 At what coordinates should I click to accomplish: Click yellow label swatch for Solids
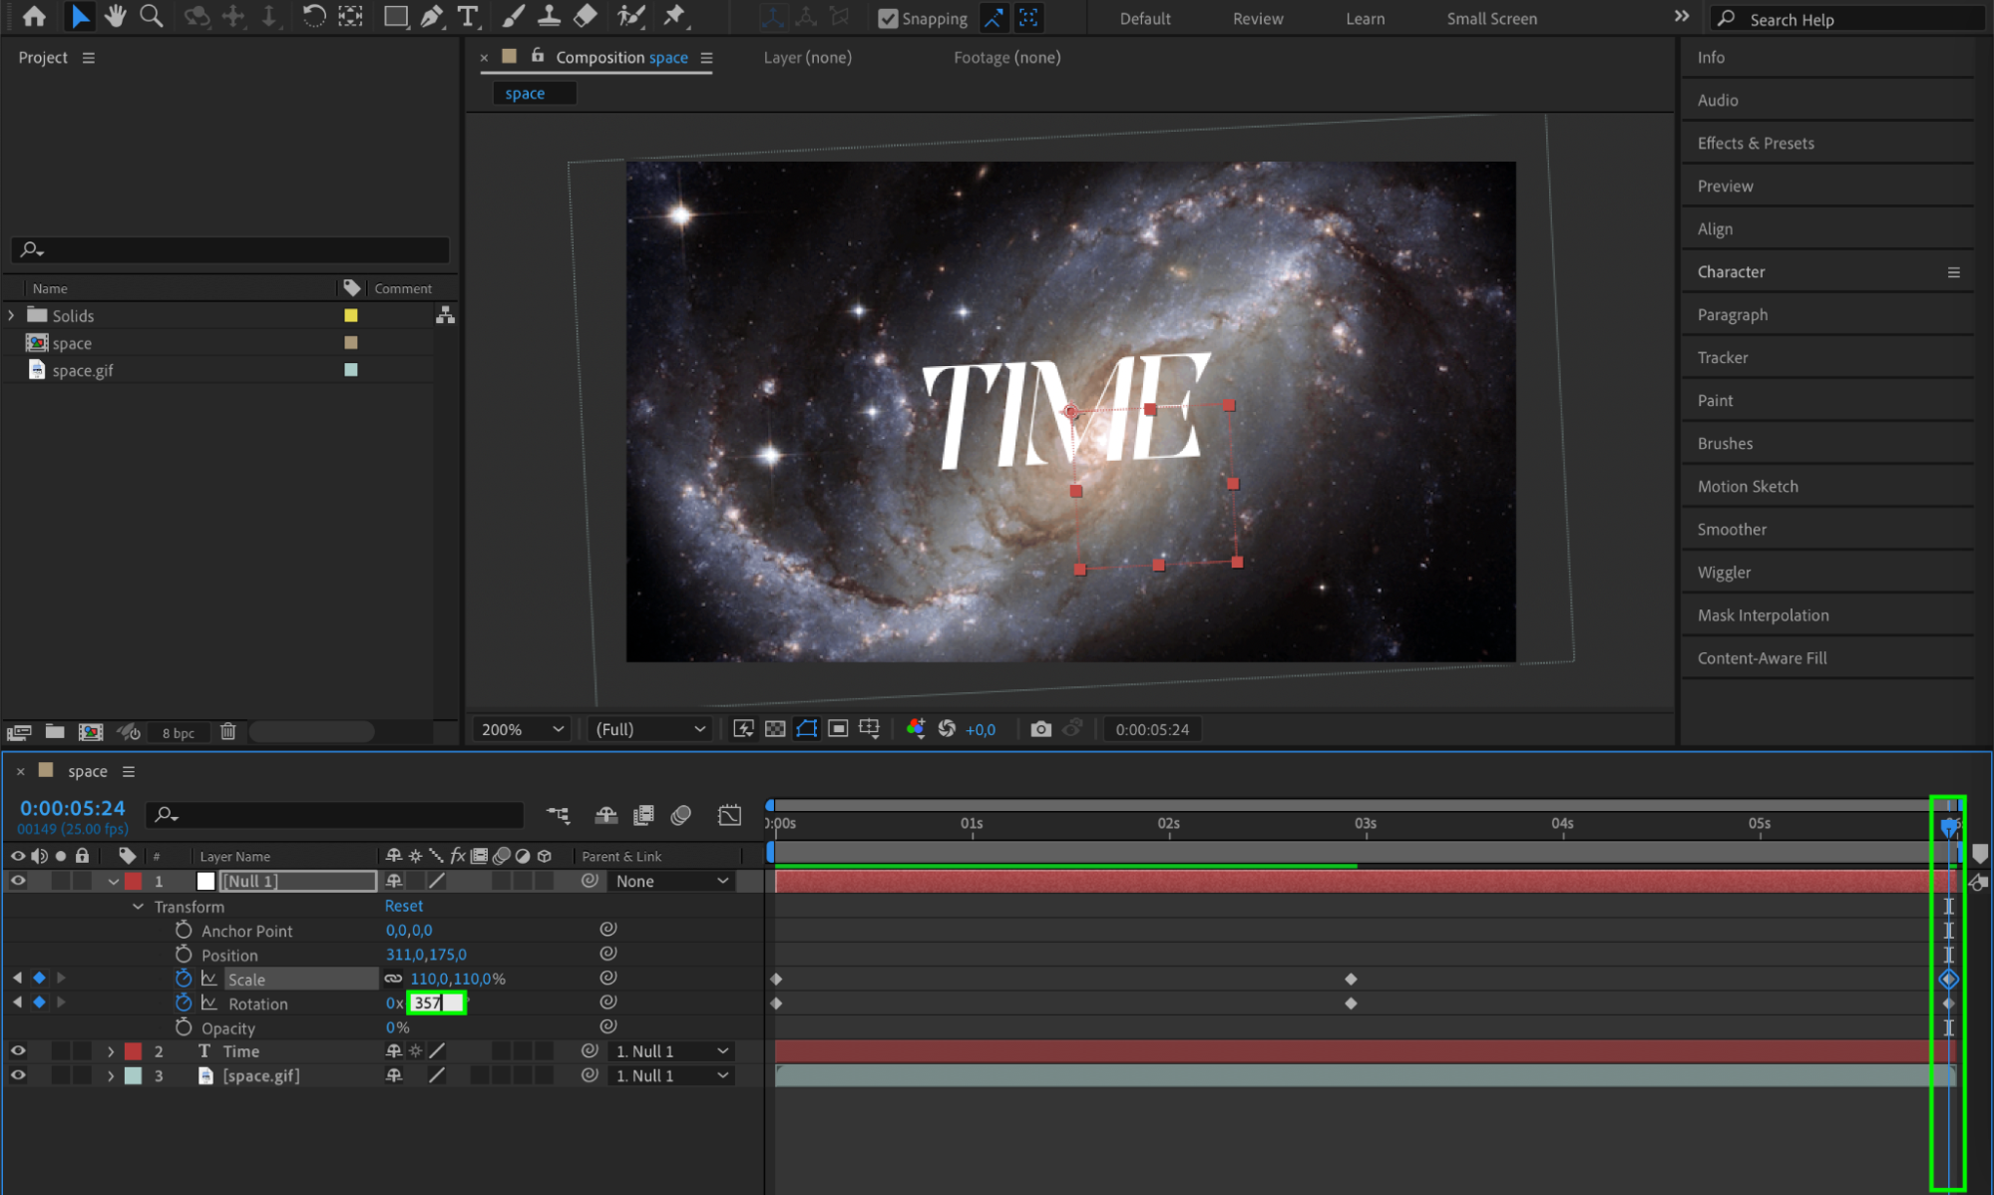tap(350, 315)
